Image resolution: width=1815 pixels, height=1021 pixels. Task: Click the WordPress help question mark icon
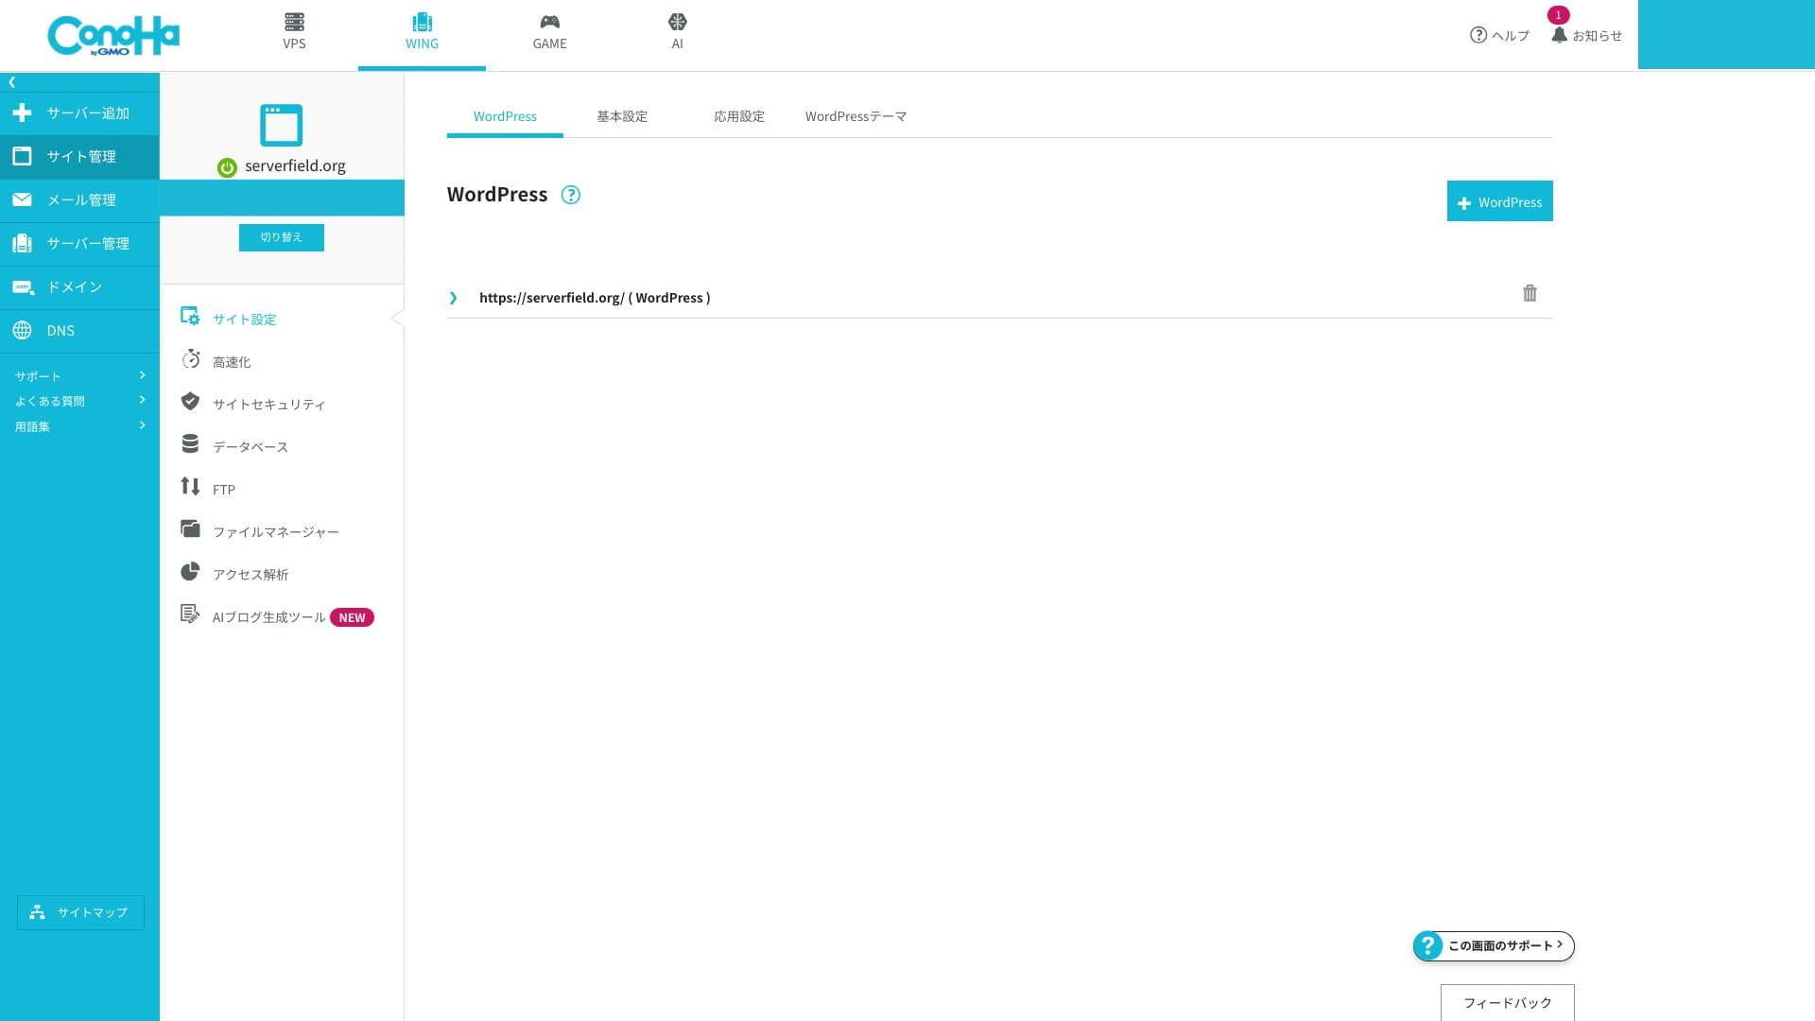click(x=570, y=195)
